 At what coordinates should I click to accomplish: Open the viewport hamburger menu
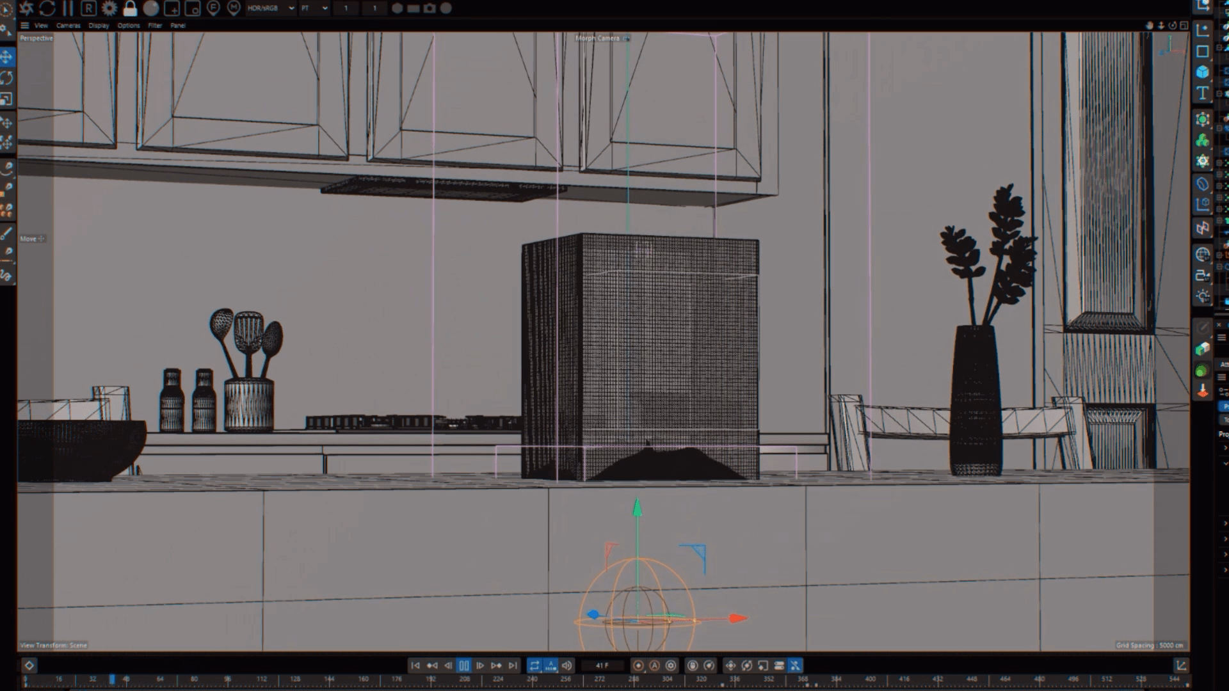24,26
